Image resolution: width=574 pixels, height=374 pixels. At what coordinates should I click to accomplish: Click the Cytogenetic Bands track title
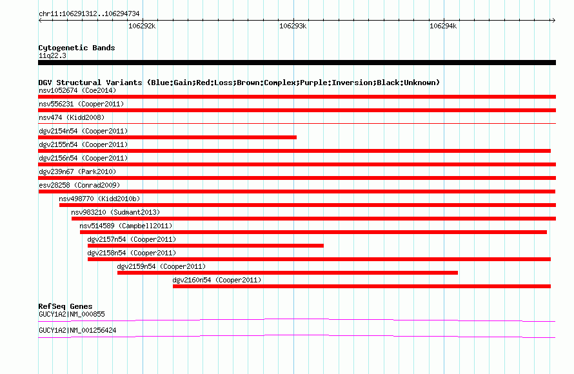77,48
